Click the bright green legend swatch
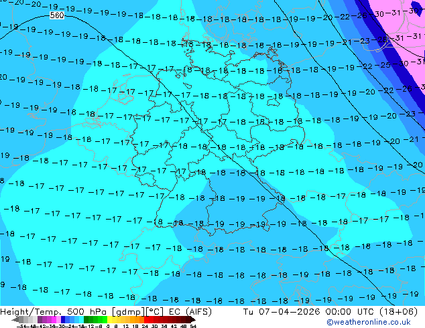This screenshot has width=425, height=328. (x=105, y=319)
